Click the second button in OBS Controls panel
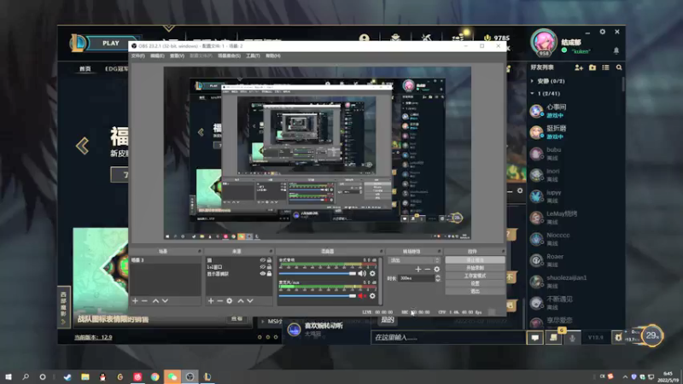 pyautogui.click(x=475, y=268)
